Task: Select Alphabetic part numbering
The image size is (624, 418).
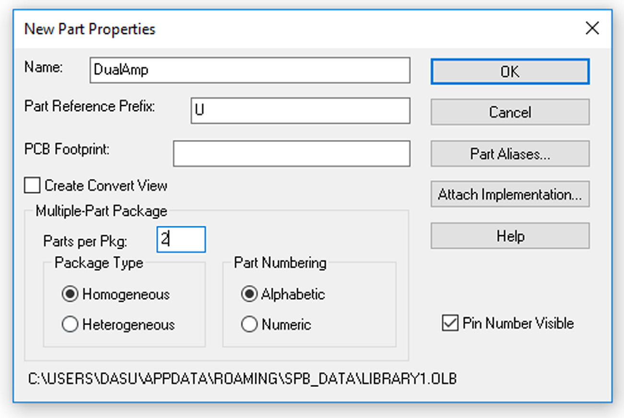Action: click(x=249, y=294)
